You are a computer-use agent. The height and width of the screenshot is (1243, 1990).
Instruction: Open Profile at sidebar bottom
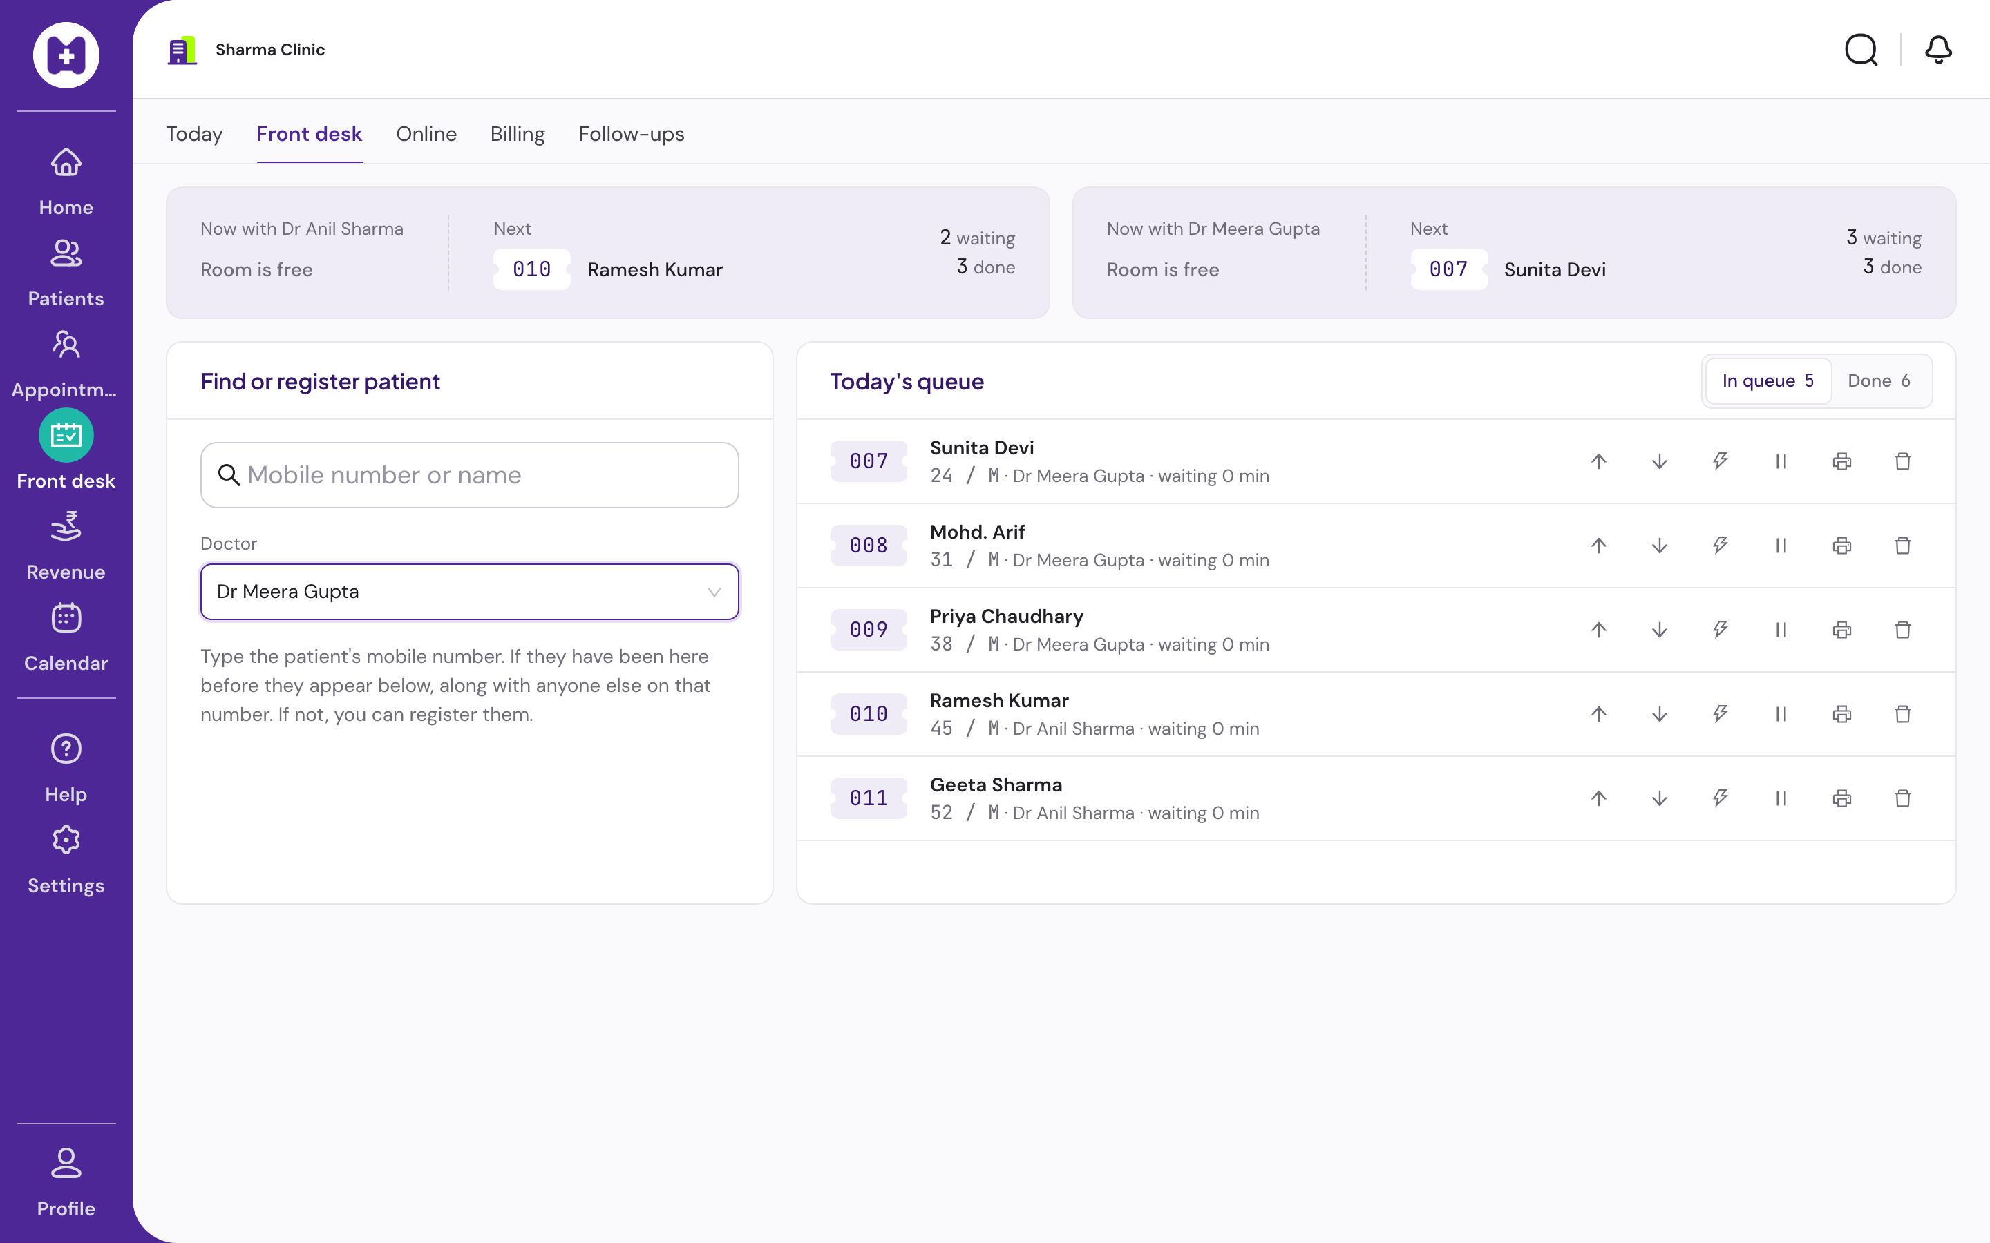pos(66,1183)
